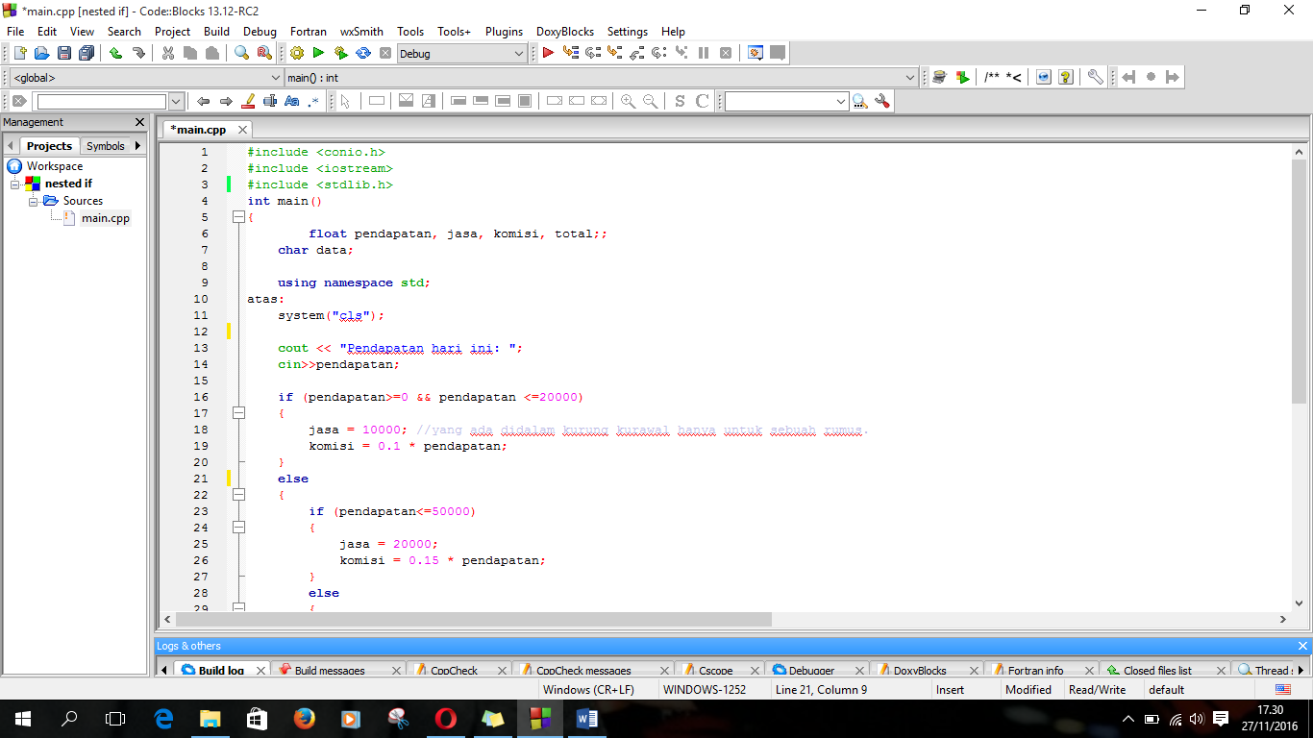
Task: Open the Settings menu
Action: (x=628, y=31)
